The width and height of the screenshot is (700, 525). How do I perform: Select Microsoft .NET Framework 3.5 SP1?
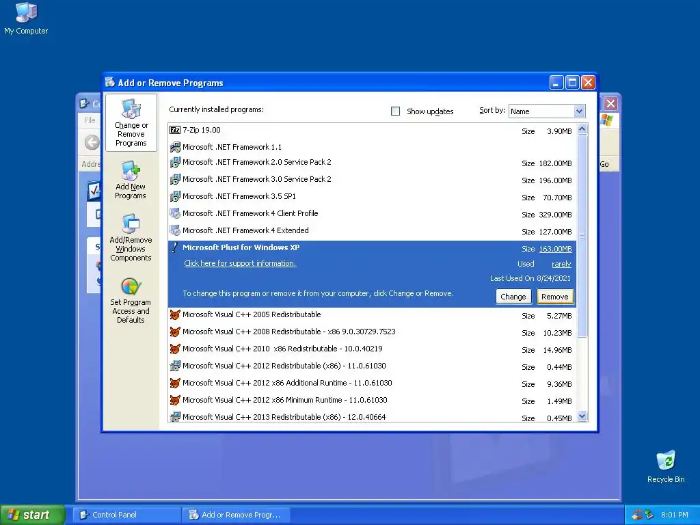pos(373,196)
